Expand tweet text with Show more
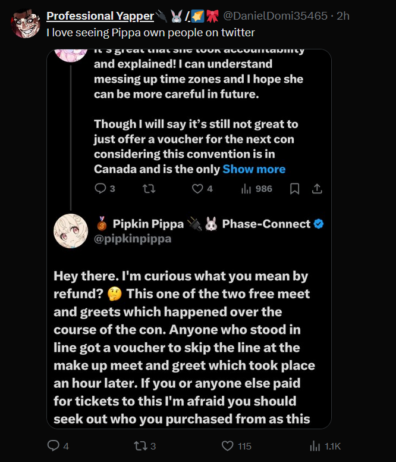The image size is (396, 462). tap(254, 169)
